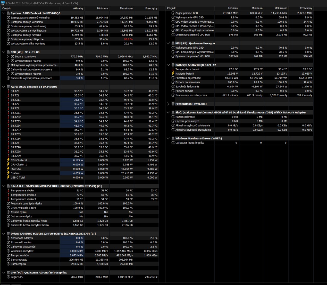Click the thermometer icon beside Temperatura dysku 2
Viewport: 327px width, 285px height.
point(8,195)
